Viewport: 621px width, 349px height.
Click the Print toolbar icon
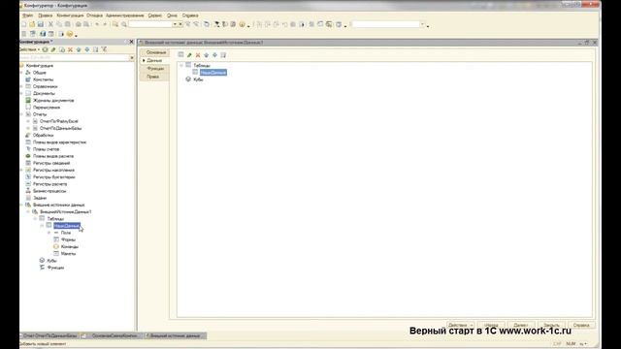tap(78, 24)
